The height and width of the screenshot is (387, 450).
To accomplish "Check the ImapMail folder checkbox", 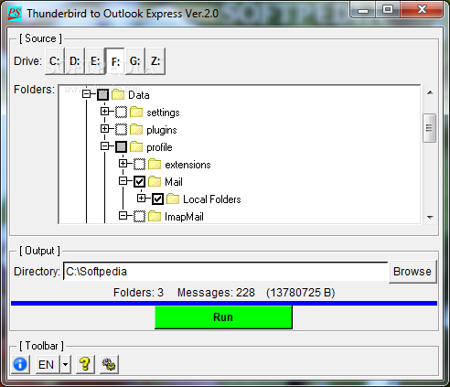I will click(x=139, y=217).
